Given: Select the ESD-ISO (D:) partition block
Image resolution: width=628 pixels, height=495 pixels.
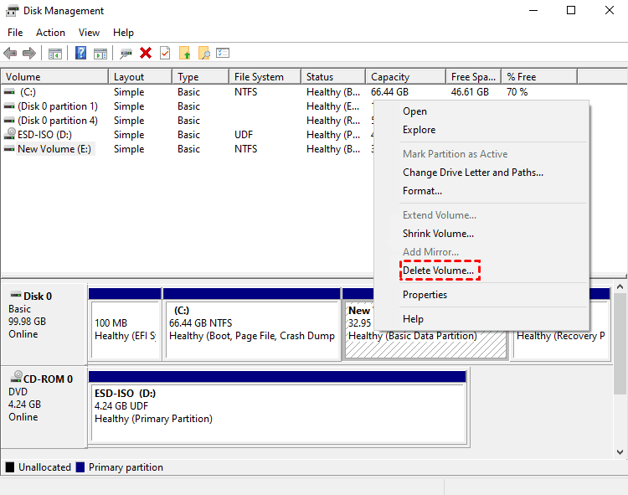Looking at the screenshot, I should (277, 406).
